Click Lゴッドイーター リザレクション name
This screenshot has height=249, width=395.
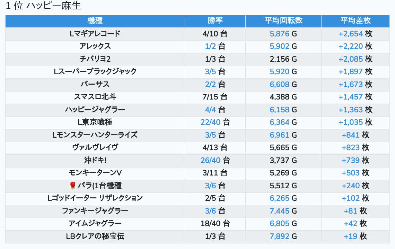pos(95,198)
